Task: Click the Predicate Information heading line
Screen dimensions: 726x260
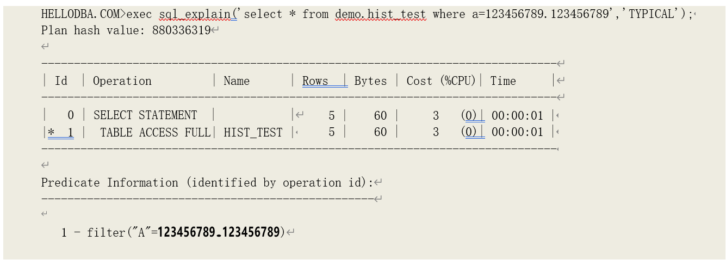Action: [x=208, y=183]
